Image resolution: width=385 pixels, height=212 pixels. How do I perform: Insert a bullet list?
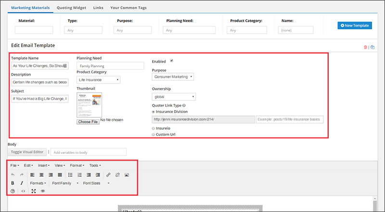coord(70,175)
